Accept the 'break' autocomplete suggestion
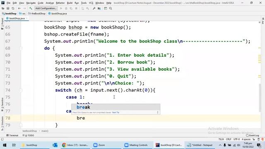Image resolution: width=265 pixels, height=149 pixels. pos(116,107)
